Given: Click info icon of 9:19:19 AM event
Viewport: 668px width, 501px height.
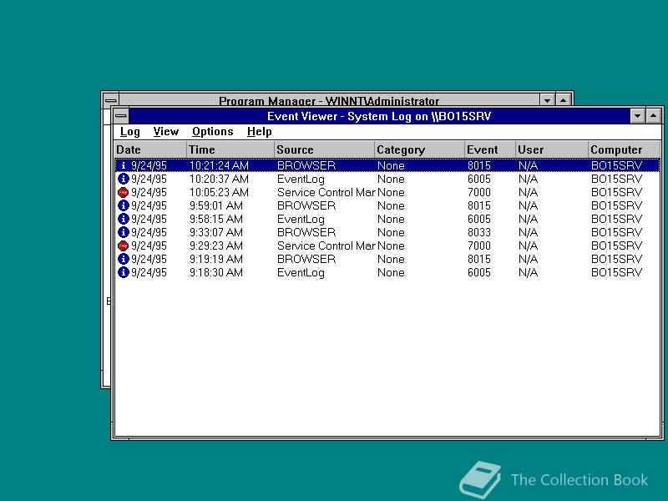Looking at the screenshot, I should [x=123, y=259].
